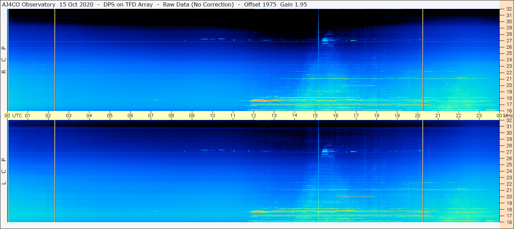Select hour 20 on the UTC time axis

[418, 116]
